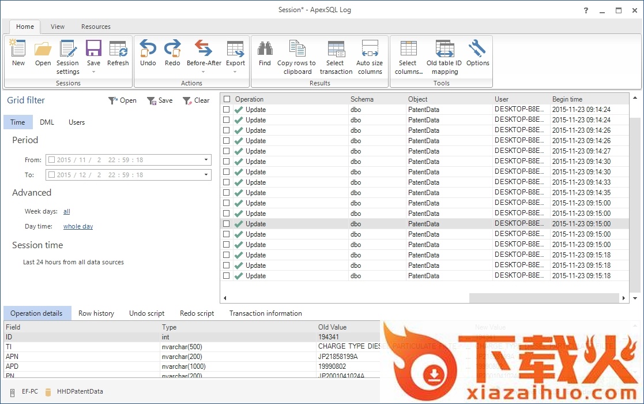Open the Save button dropdown arrow

pos(93,72)
